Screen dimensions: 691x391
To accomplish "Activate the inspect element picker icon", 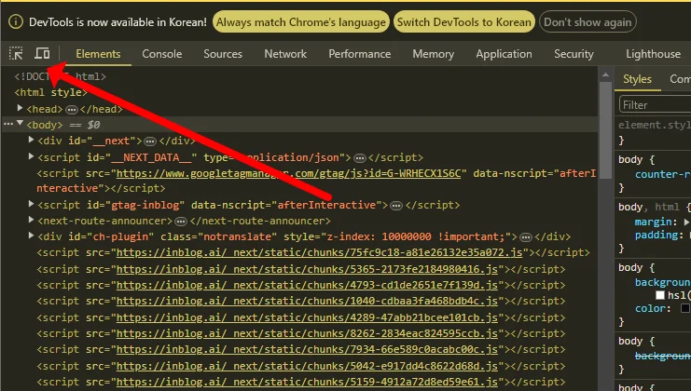I will pyautogui.click(x=17, y=54).
